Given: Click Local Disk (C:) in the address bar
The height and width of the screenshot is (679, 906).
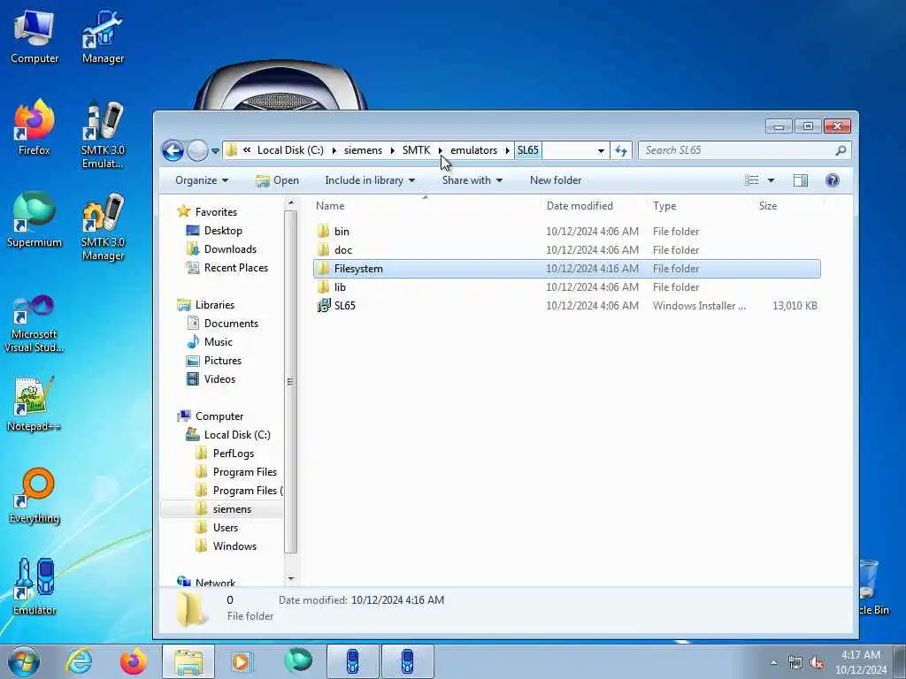Looking at the screenshot, I should click(290, 150).
